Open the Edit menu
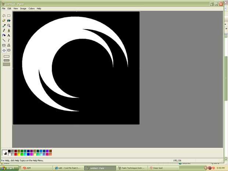Image resolution: width=228 pixels, height=171 pixels. pos(9,8)
